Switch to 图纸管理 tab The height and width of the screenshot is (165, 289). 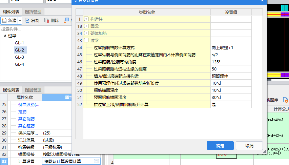33,12
